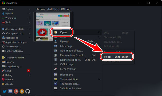This screenshot has width=162, height=96.
Task: Expand the Thumbnail title submenu arrow
Action: tap(99, 79)
